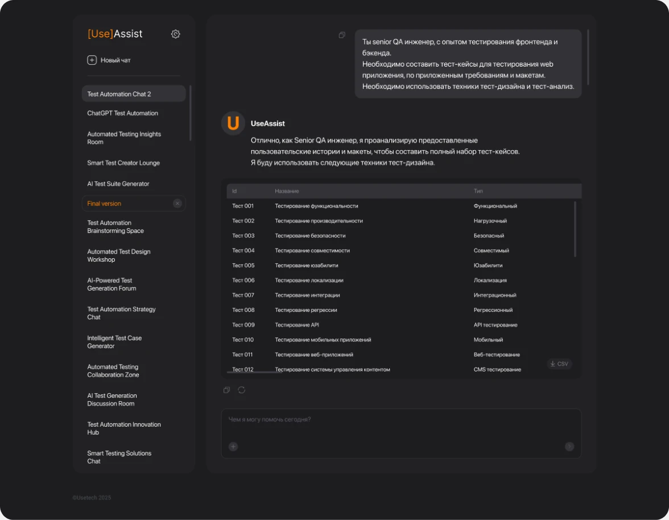Image resolution: width=669 pixels, height=520 pixels.
Task: Download the table as CSV
Action: [x=559, y=364]
